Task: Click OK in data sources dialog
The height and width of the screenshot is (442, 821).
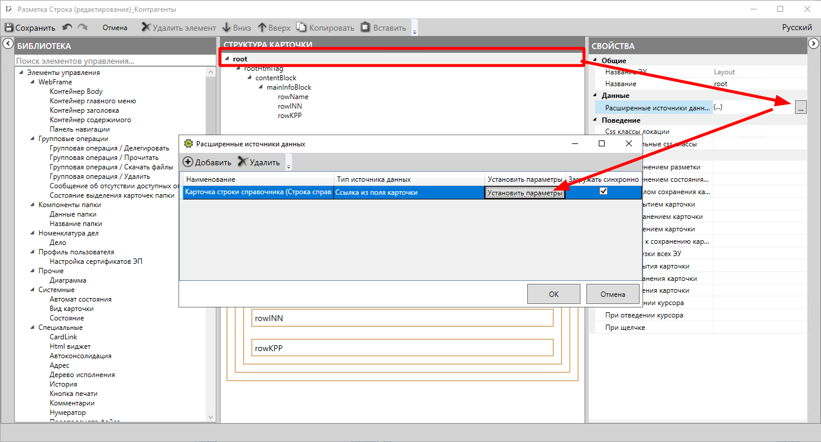Action: (x=554, y=294)
